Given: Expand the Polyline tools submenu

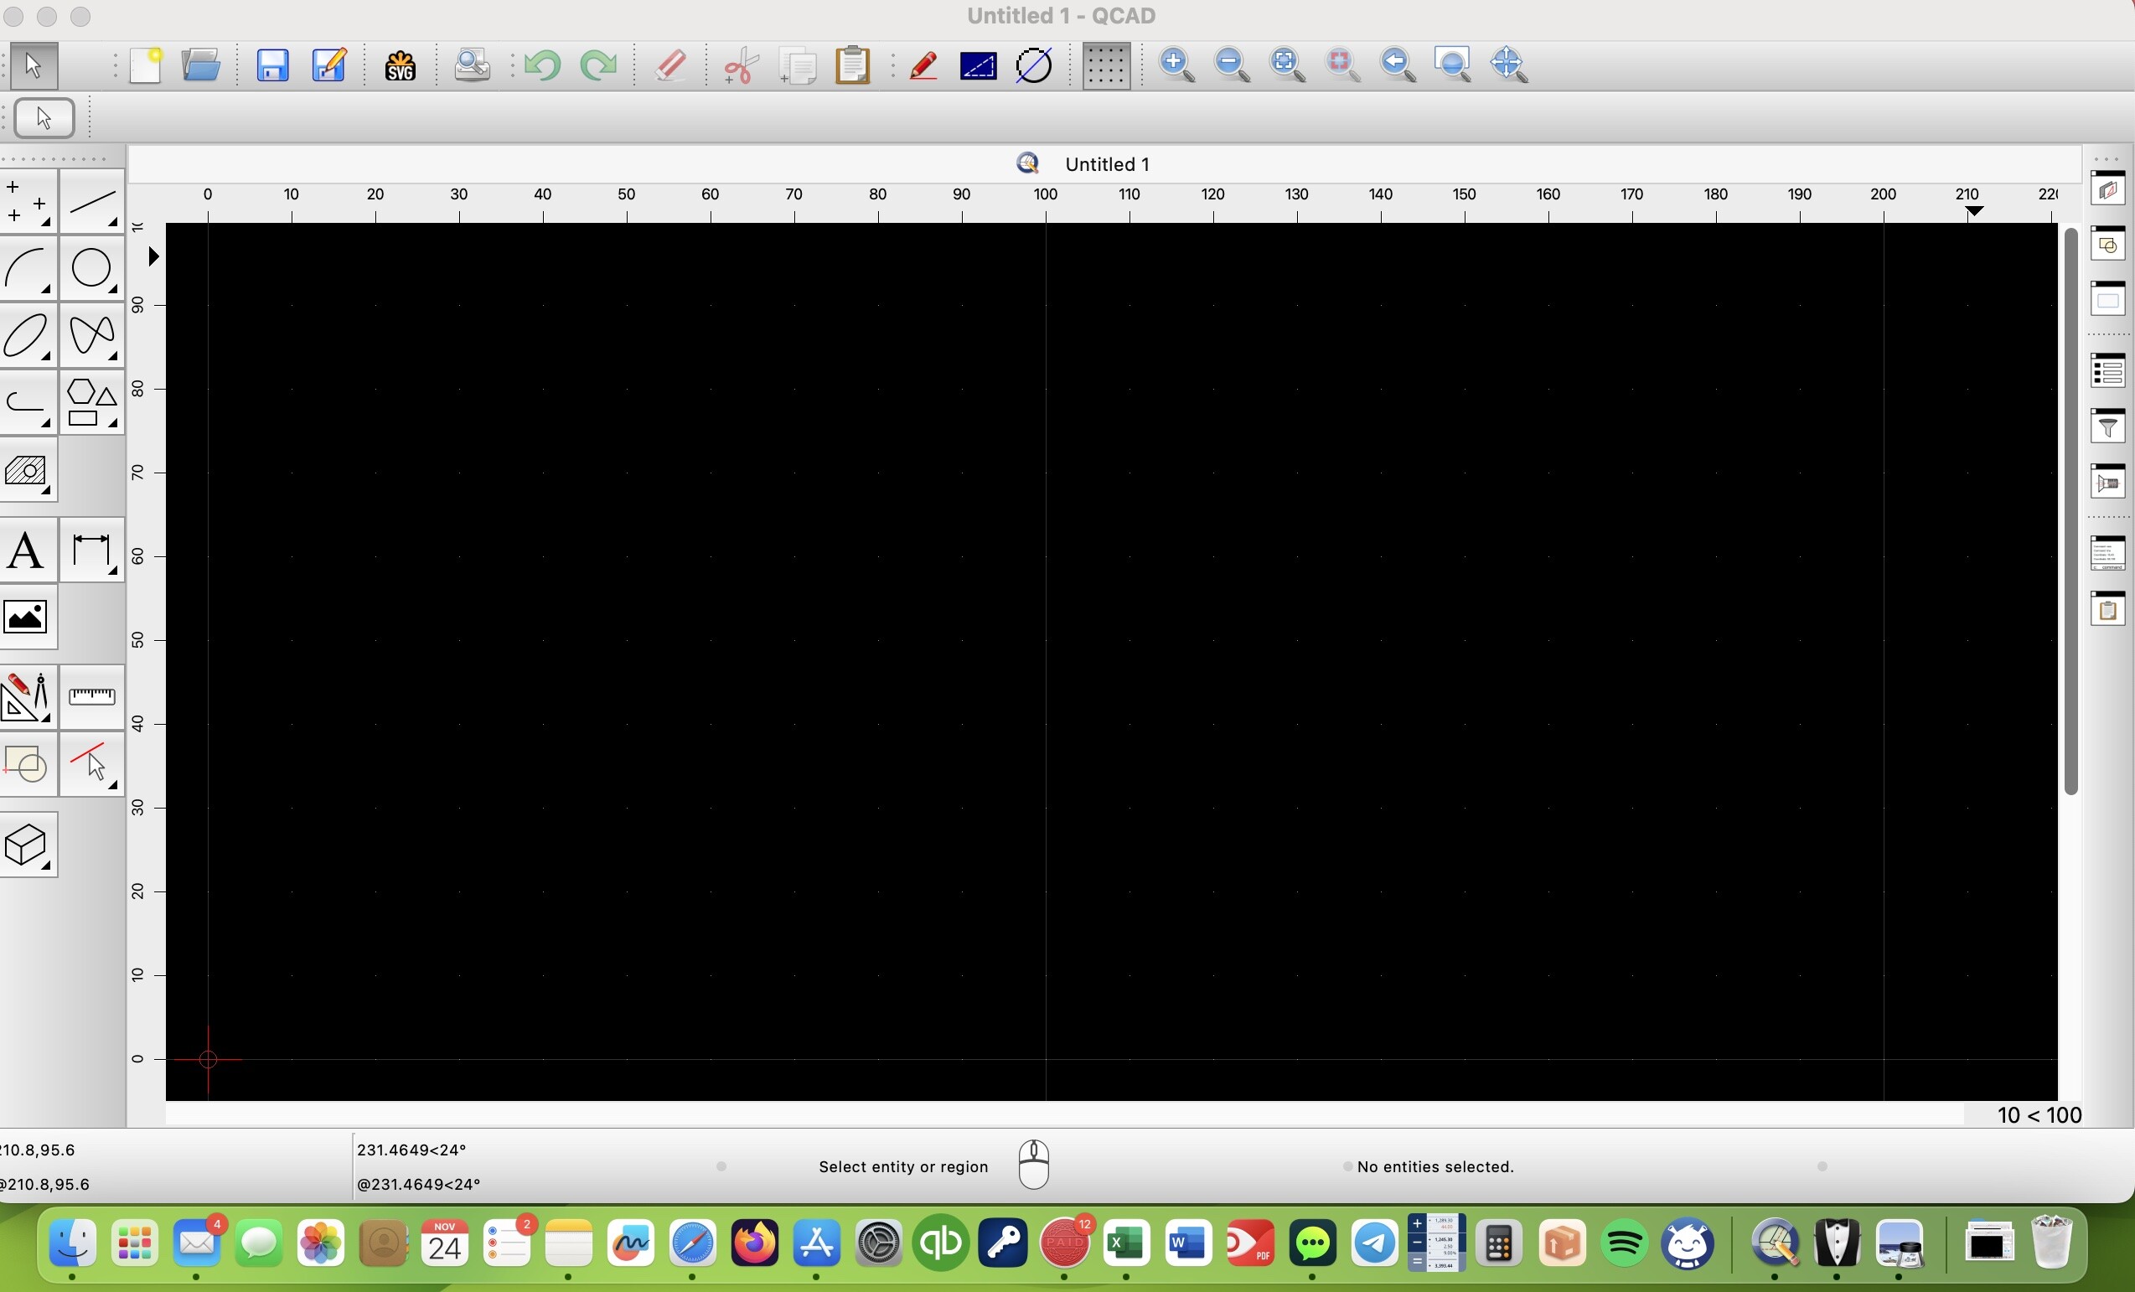Looking at the screenshot, I should (x=28, y=404).
